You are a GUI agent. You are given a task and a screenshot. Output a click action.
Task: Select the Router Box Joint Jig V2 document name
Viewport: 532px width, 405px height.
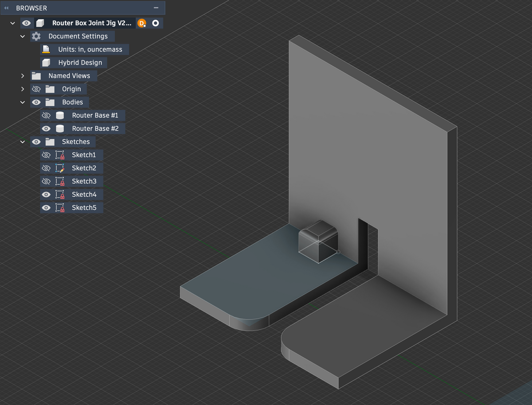pos(91,23)
